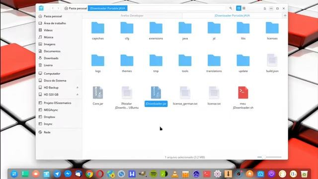The width and height of the screenshot is (318, 179).
Task: Click the JDownloader Portable JAVA breadcrumb
Action: tap(108, 8)
